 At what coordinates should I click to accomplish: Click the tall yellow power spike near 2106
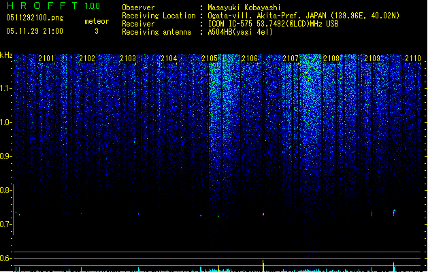pos(263,266)
